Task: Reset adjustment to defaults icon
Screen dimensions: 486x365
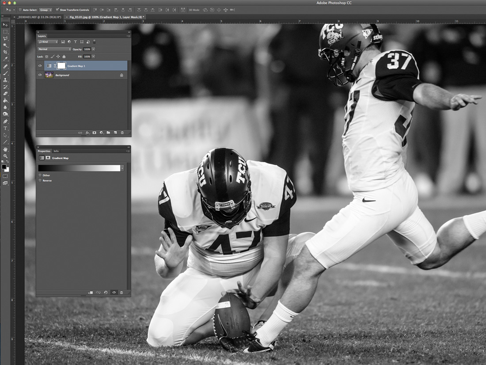Action: (106, 293)
